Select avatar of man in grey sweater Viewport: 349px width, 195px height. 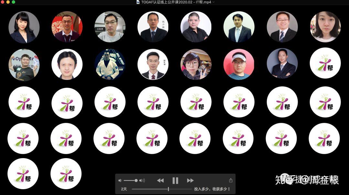pos(110,27)
